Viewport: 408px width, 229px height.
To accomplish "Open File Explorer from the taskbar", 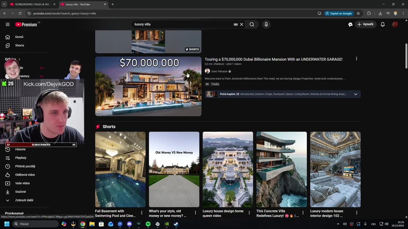I will coord(92,224).
